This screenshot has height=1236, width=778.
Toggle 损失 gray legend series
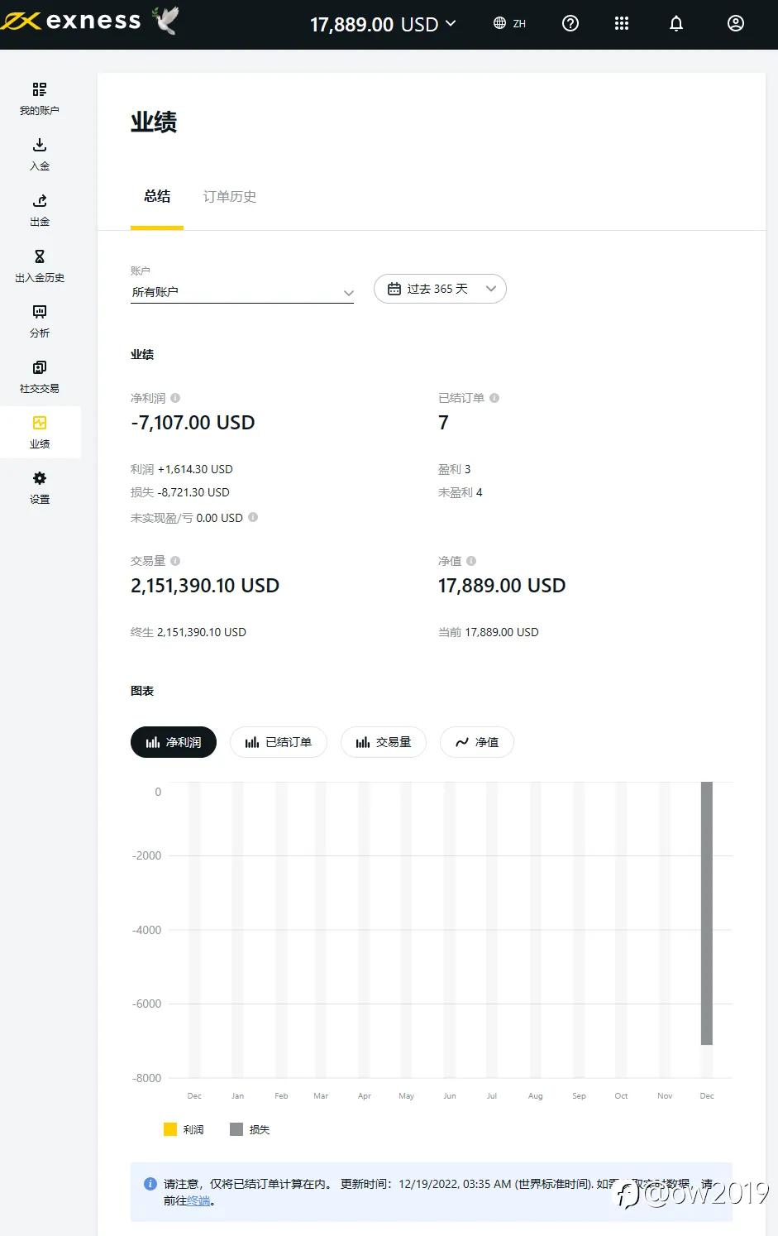pos(250,1129)
